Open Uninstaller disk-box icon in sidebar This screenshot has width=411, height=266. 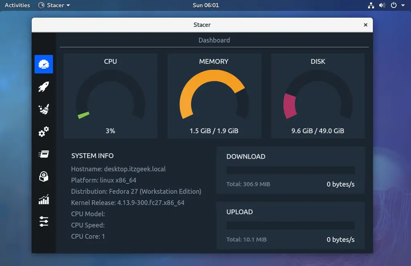point(43,177)
